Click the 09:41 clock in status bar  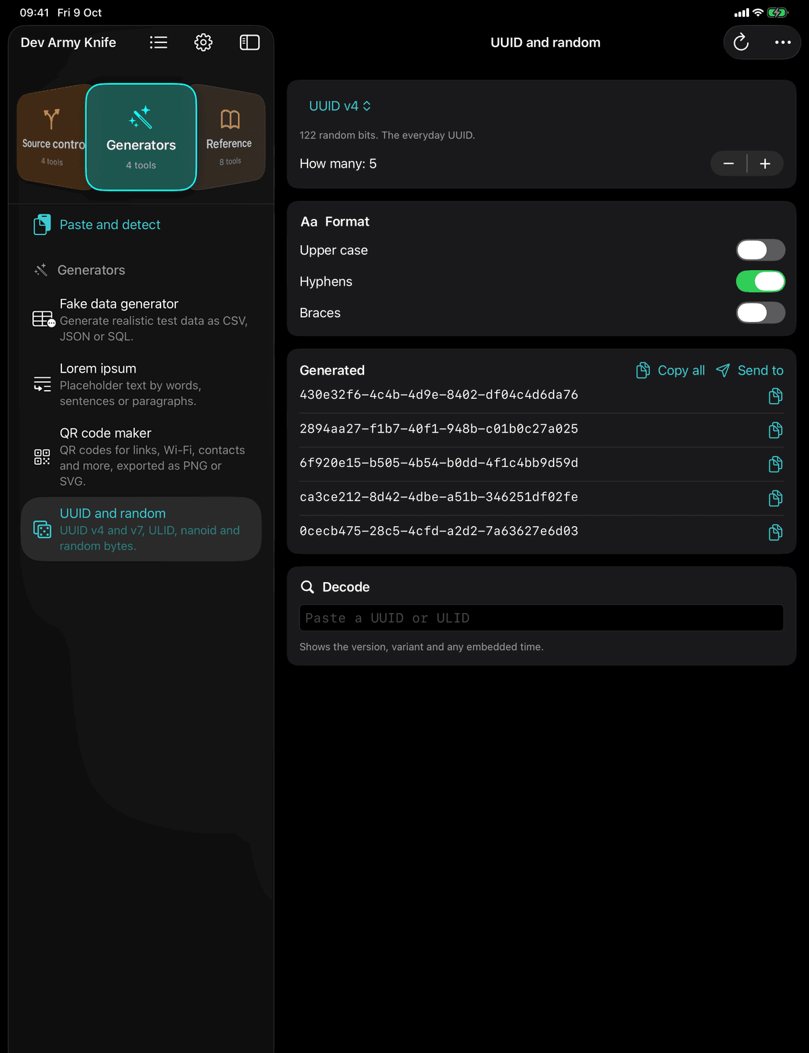point(34,12)
